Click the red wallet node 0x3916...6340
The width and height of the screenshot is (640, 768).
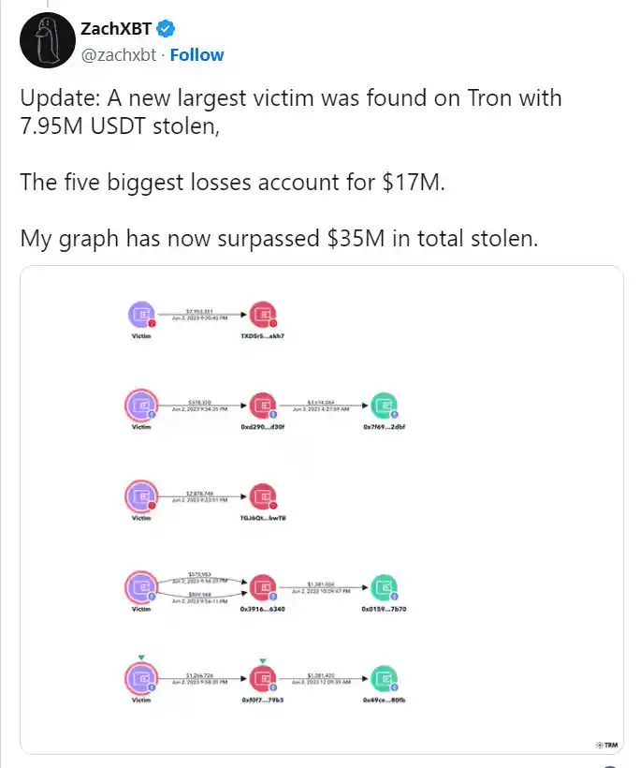pos(263,586)
